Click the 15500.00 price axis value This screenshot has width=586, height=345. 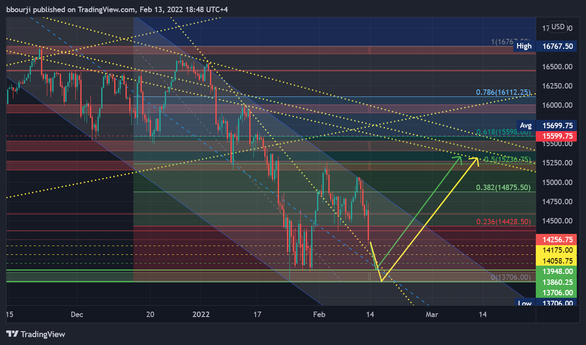pyautogui.click(x=557, y=144)
